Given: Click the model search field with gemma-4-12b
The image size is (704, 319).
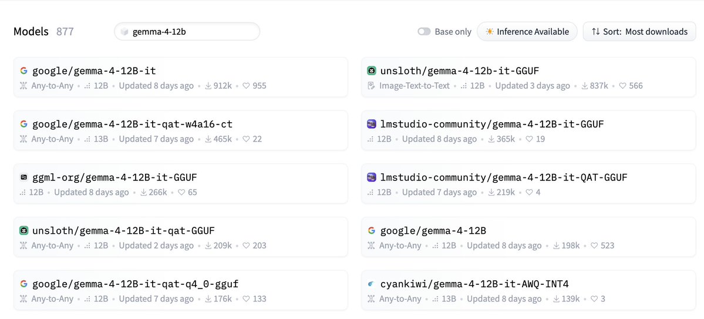Looking at the screenshot, I should point(187,32).
